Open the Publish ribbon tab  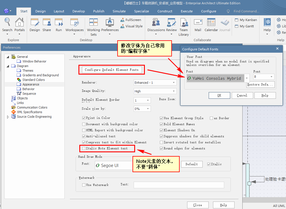click(99, 11)
